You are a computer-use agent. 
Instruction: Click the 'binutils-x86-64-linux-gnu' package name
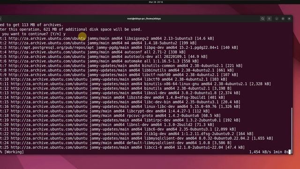pos(172,84)
